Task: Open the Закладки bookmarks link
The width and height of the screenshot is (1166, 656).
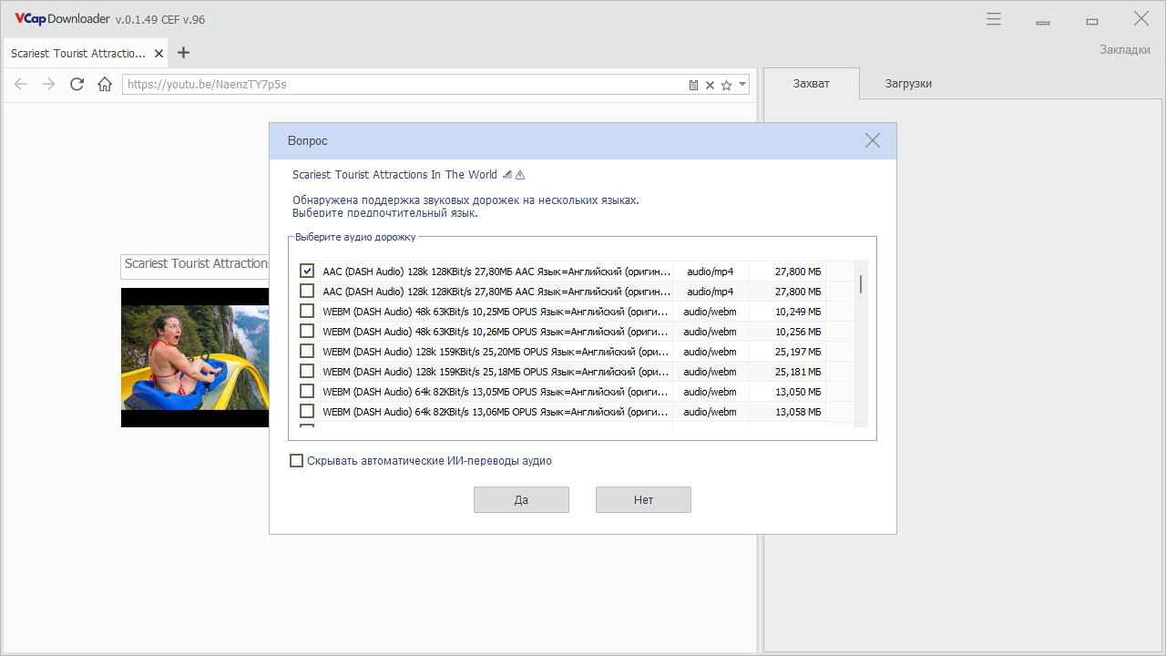Action: (x=1125, y=49)
